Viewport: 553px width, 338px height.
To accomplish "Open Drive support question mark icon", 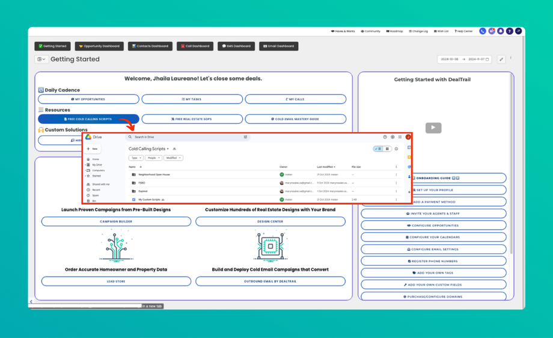I will point(385,137).
